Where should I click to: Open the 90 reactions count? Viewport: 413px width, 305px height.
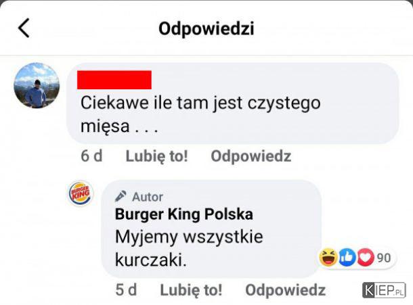coord(384,258)
